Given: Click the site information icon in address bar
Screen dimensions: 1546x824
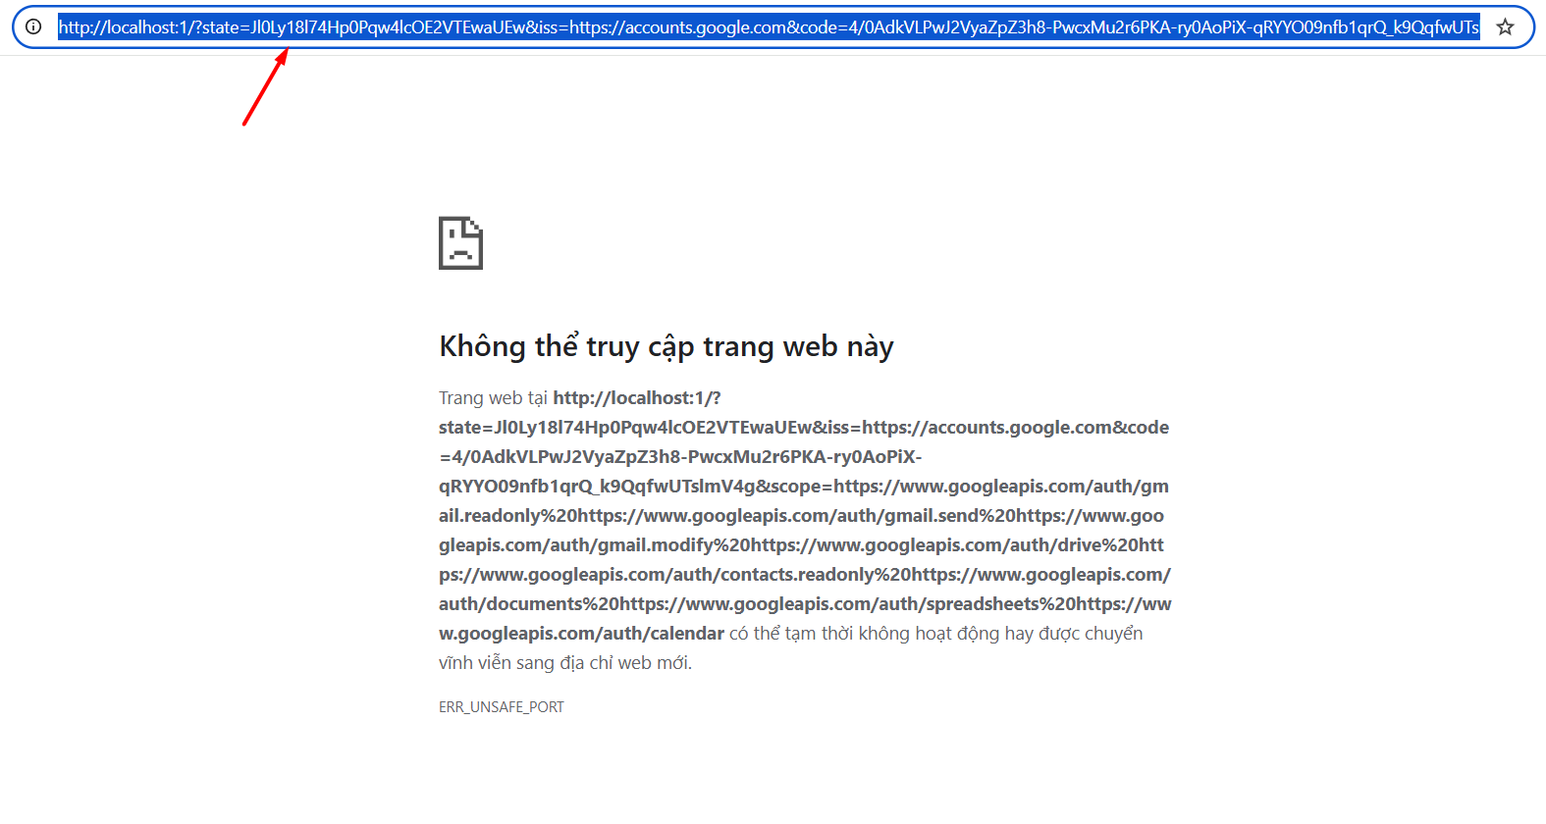Looking at the screenshot, I should (x=33, y=27).
